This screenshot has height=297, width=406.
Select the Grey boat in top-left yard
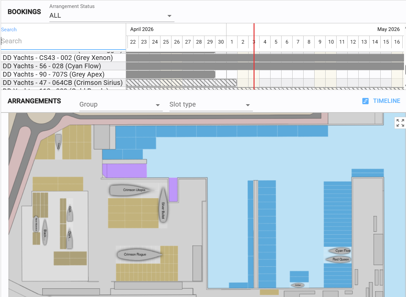tap(58, 143)
